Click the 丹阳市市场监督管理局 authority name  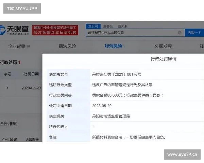coord(111,116)
